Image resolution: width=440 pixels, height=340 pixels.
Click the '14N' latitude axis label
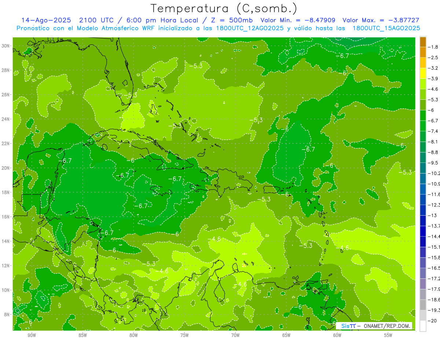[6, 241]
